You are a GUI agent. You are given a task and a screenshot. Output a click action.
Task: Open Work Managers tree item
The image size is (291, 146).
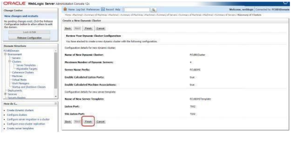(21, 83)
